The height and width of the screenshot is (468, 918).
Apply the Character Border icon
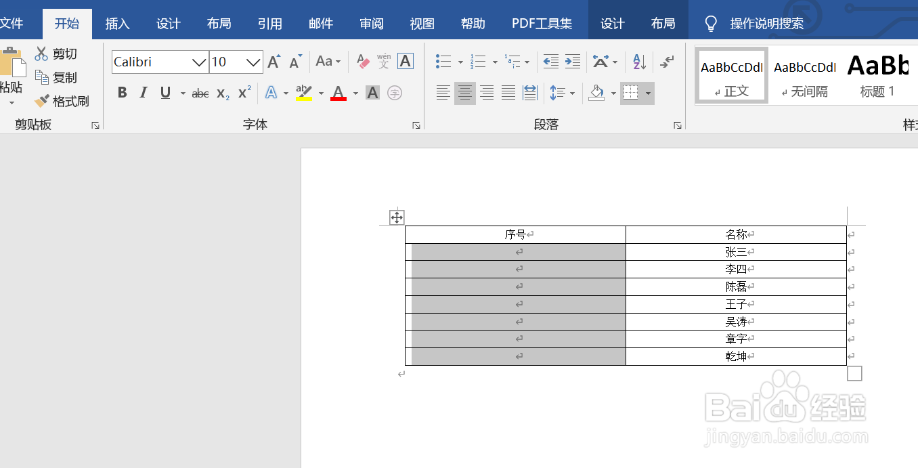[405, 62]
